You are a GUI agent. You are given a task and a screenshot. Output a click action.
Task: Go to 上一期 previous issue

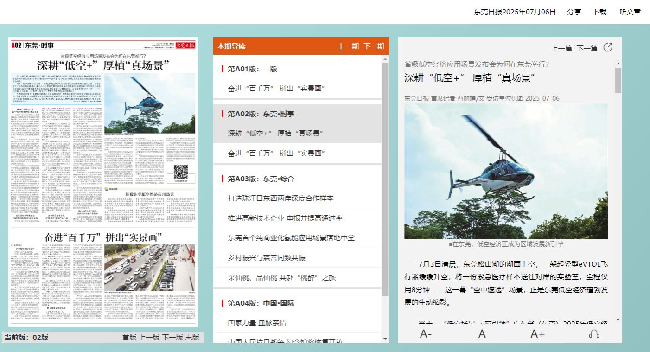point(348,46)
